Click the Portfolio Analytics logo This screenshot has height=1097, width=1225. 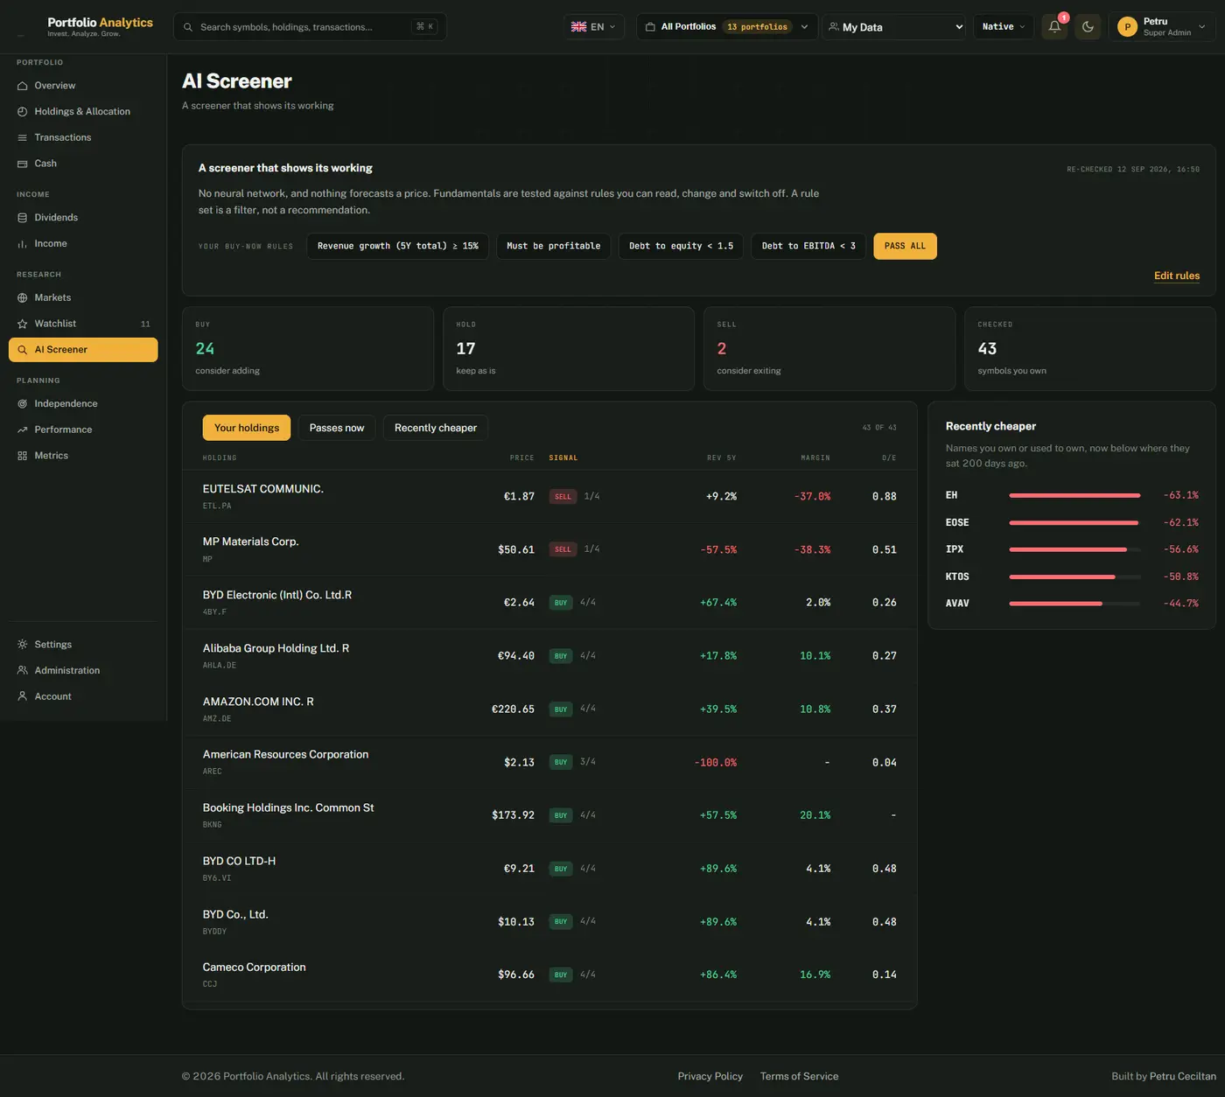[x=100, y=26]
